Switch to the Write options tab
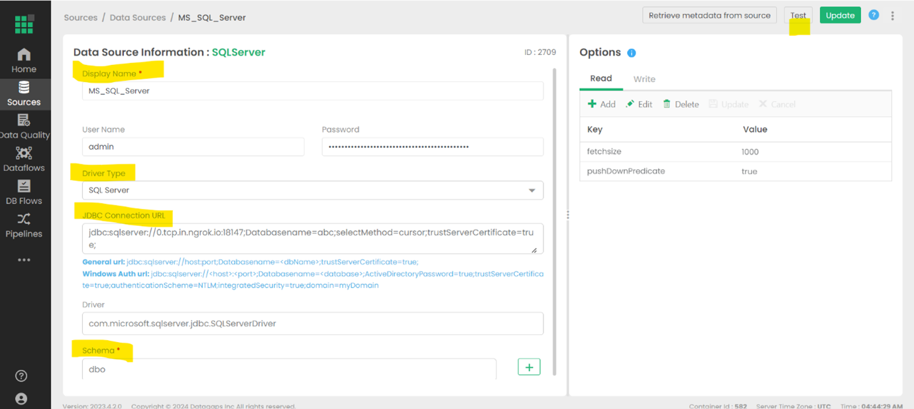The image size is (914, 409). coord(644,79)
